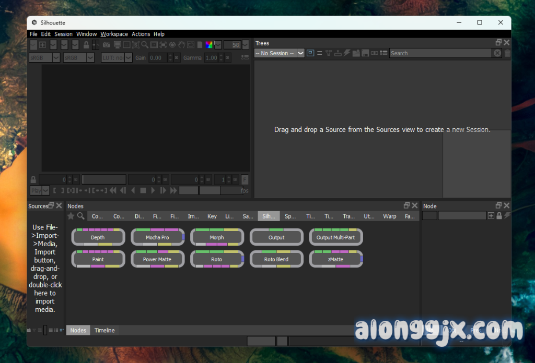
Task: Click the Mocha Pro node button
Action: point(157,237)
